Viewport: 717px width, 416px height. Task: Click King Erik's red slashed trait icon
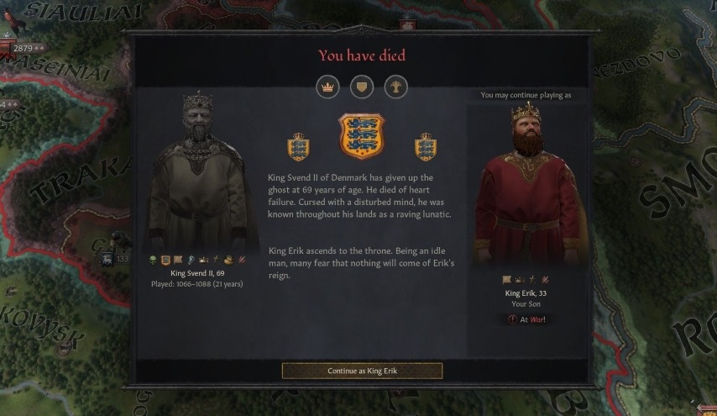(545, 280)
